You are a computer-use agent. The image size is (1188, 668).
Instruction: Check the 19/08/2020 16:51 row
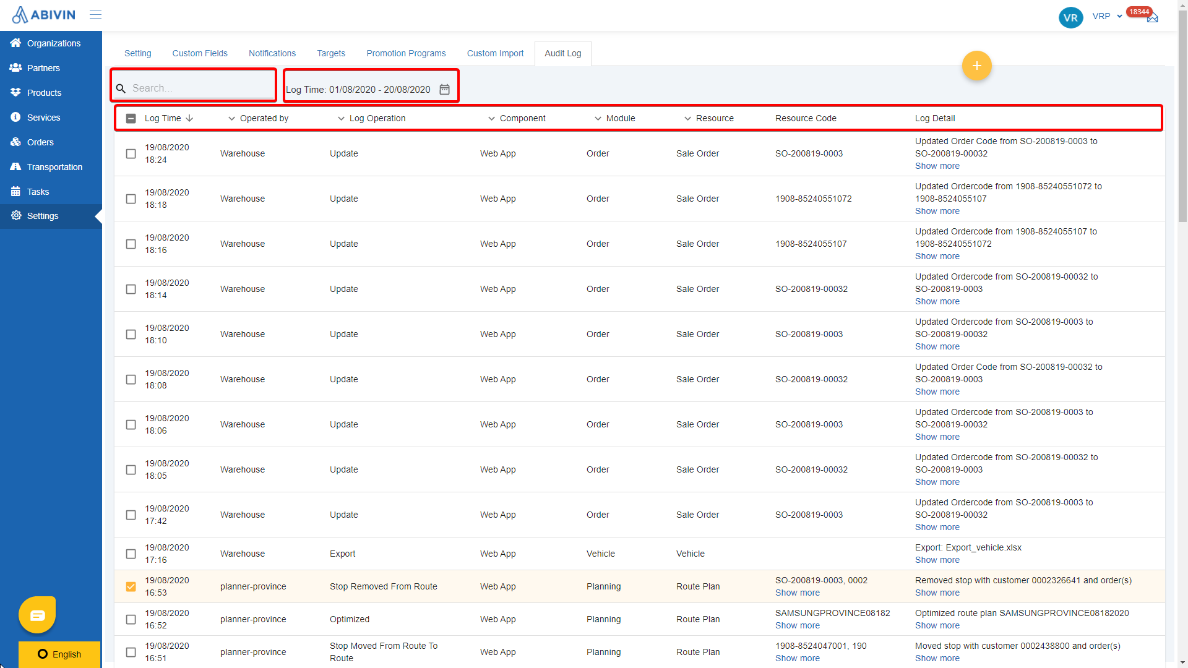131,652
